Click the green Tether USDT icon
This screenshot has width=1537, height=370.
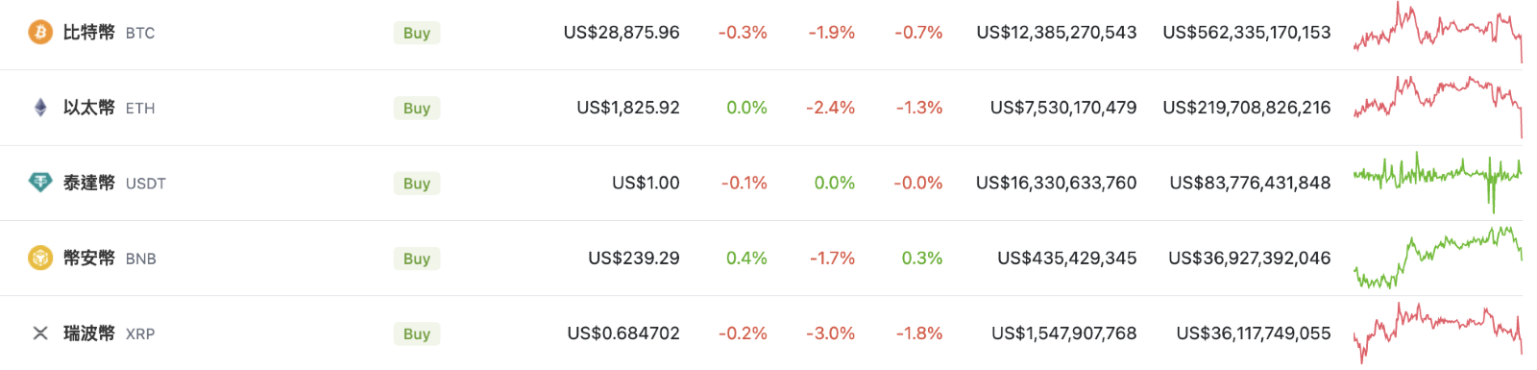[40, 183]
